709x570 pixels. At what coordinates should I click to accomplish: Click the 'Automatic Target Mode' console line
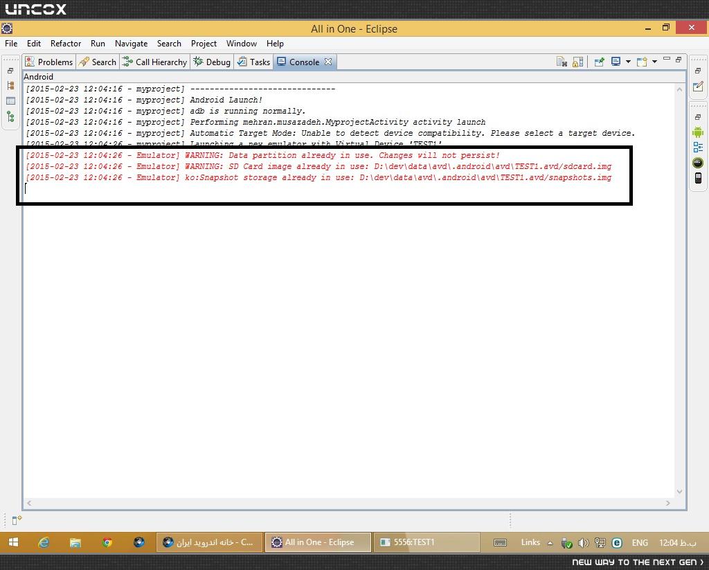[x=330, y=133]
